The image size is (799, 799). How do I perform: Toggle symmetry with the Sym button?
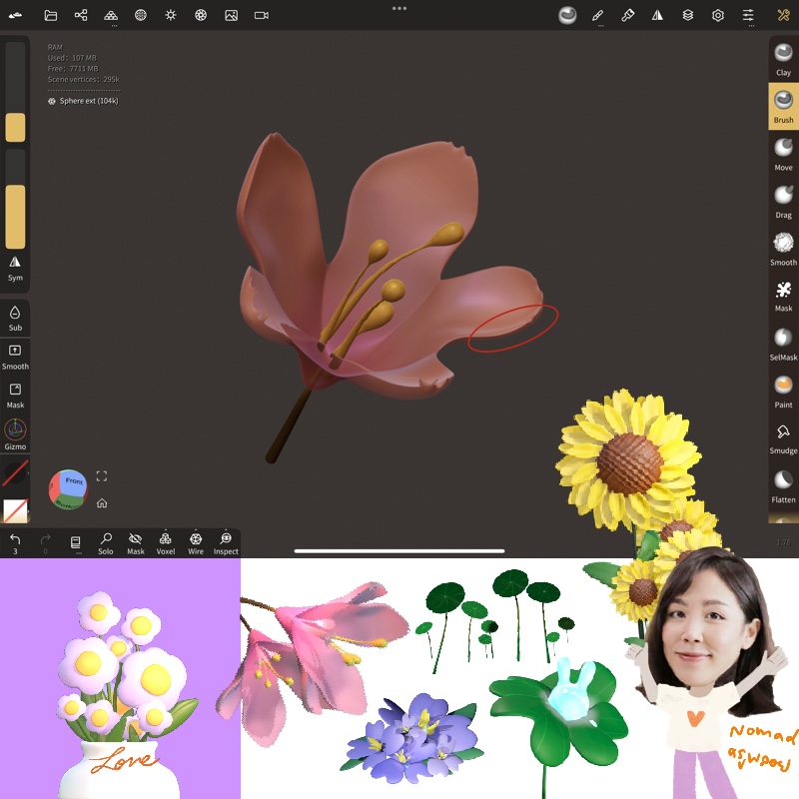(x=15, y=266)
